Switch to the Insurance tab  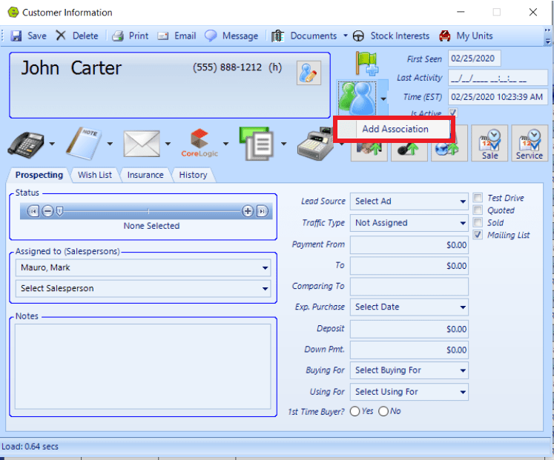click(145, 175)
